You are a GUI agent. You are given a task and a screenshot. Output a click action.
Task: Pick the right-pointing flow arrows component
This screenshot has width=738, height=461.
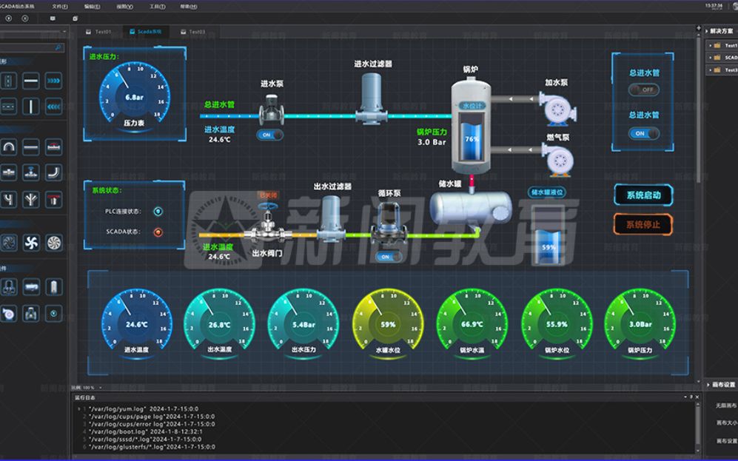(53, 81)
